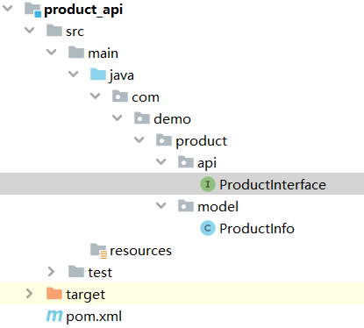Click the orange target folder icon
This screenshot has width=364, height=328.
tap(54, 294)
